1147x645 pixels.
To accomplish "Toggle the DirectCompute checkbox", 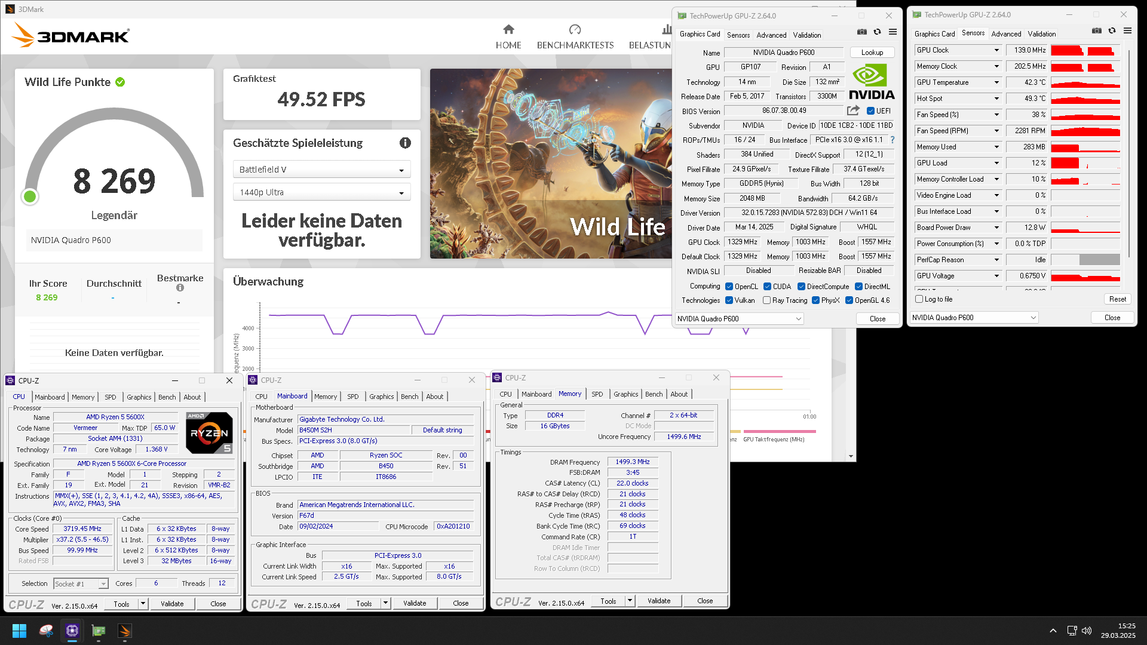I will pyautogui.click(x=801, y=287).
